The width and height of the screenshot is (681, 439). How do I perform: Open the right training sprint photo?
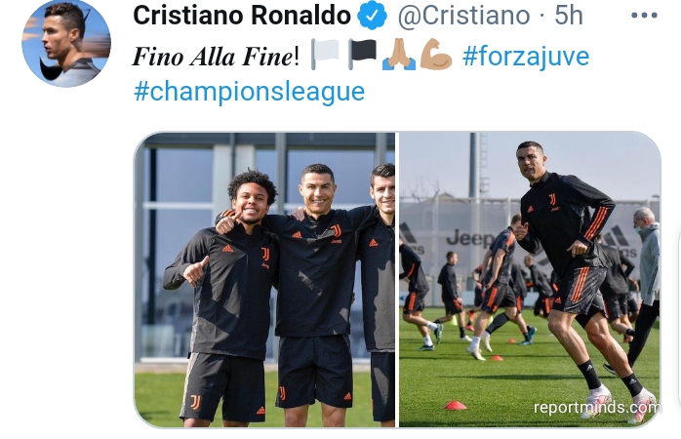click(x=530, y=280)
